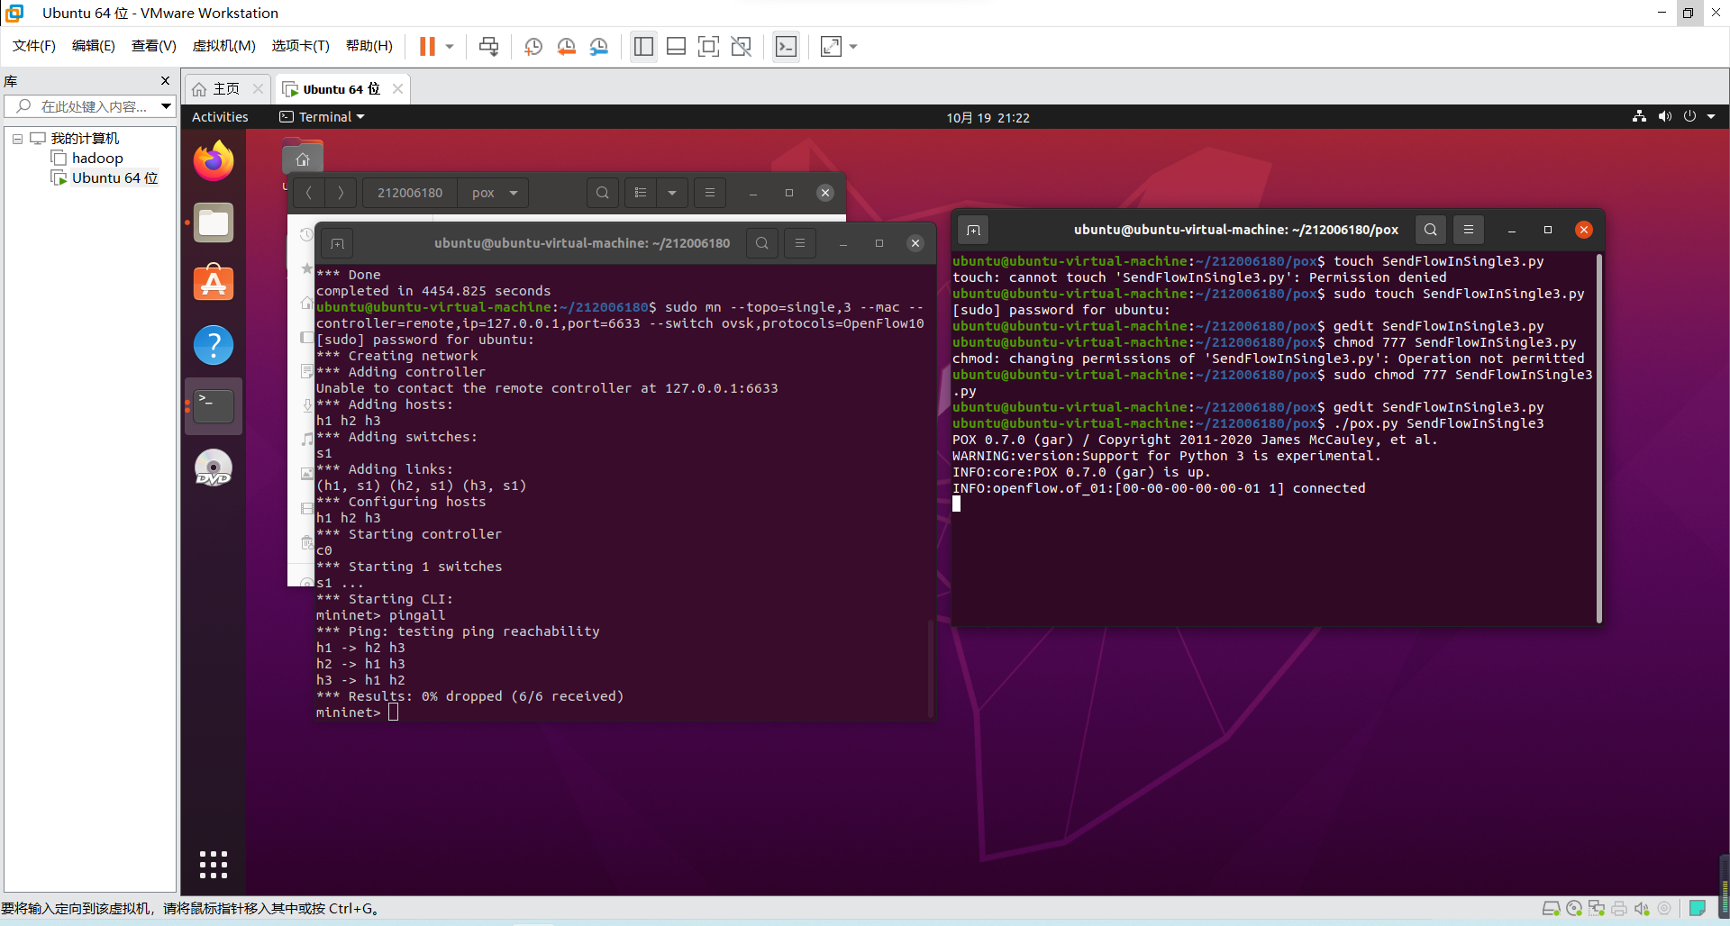Open the snapshot manager wrench icon

599,47
